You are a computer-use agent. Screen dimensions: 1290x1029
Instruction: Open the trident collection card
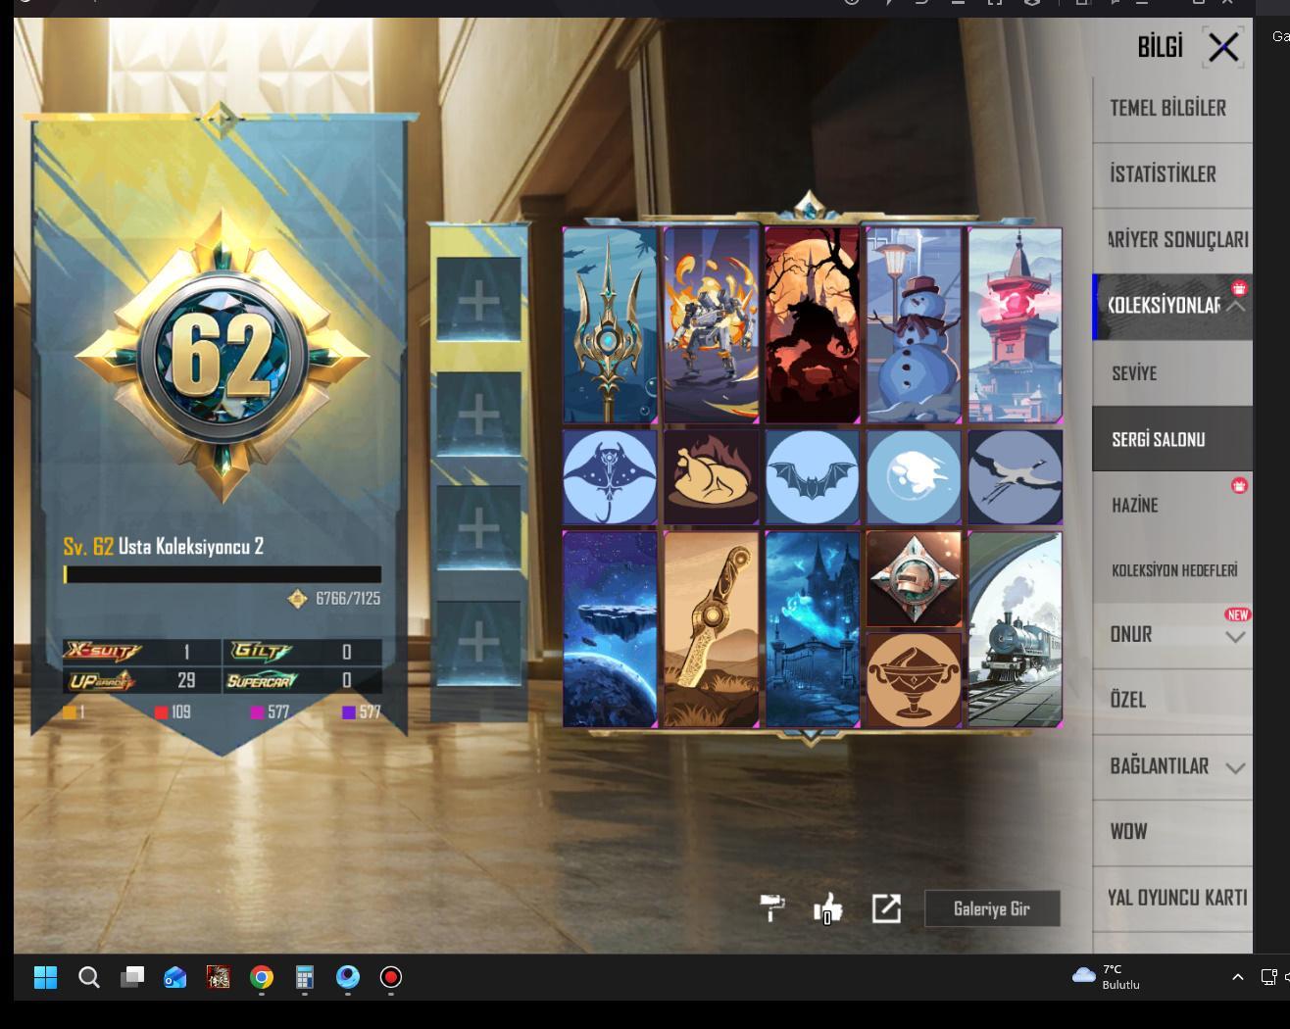[x=610, y=325]
